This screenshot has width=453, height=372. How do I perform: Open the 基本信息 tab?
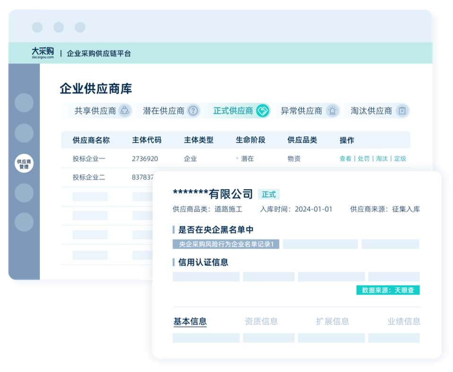coord(190,321)
